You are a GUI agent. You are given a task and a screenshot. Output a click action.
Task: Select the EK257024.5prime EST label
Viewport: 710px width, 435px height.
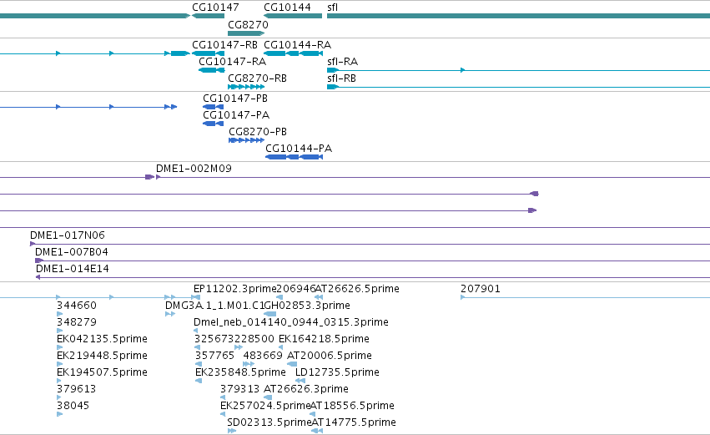(264, 406)
